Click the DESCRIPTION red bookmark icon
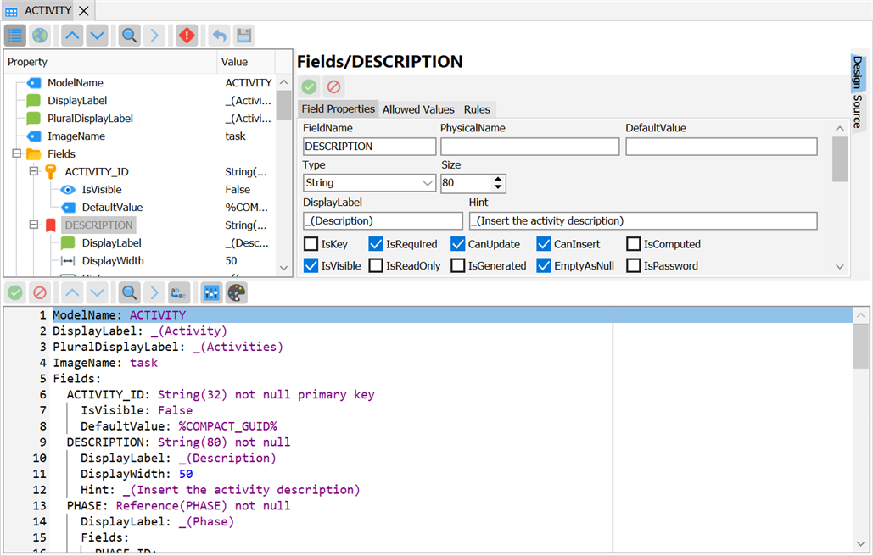 51,225
